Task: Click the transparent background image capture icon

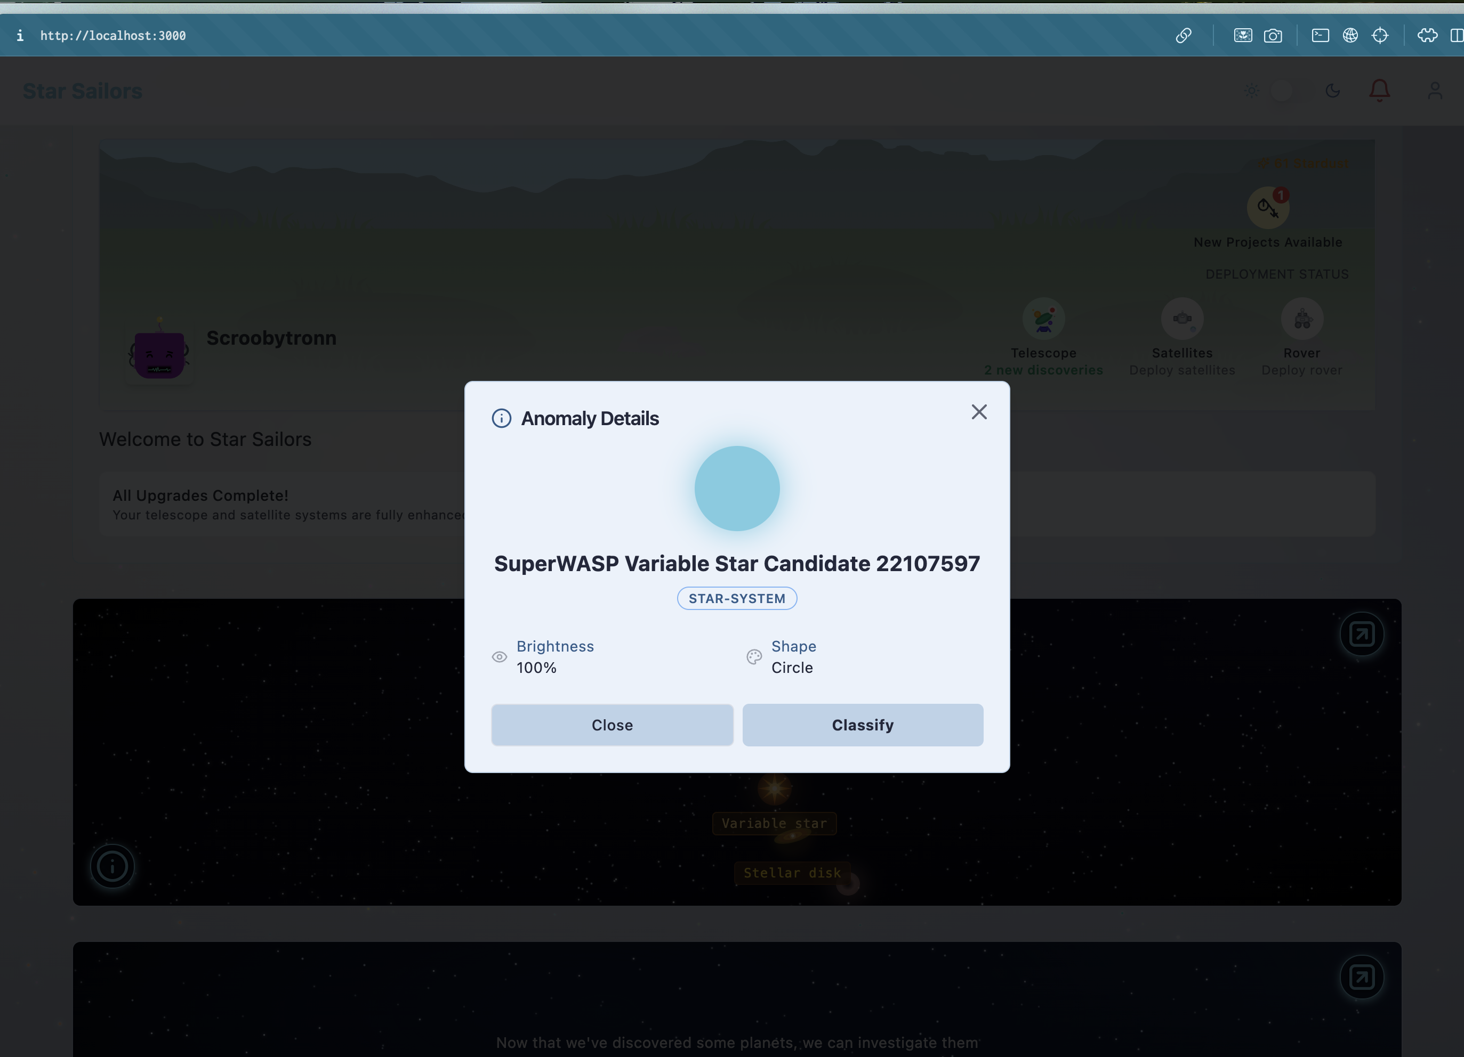Action: pyautogui.click(x=1243, y=36)
